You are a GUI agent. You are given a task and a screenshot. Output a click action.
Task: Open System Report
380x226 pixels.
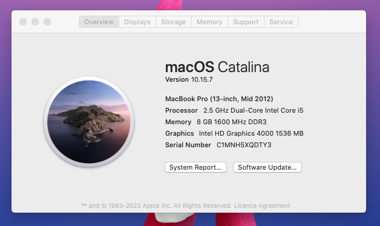click(195, 167)
